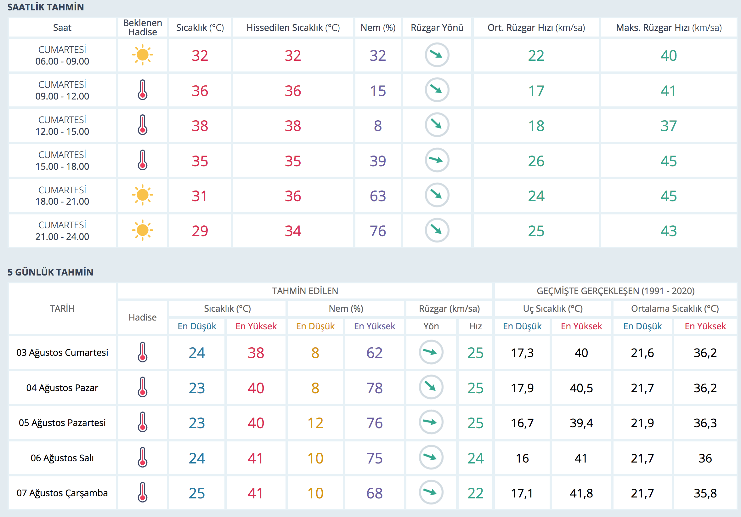The height and width of the screenshot is (517, 741).
Task: Click the 5 GÜNLÜK TAHMİN section title
Action: click(50, 272)
